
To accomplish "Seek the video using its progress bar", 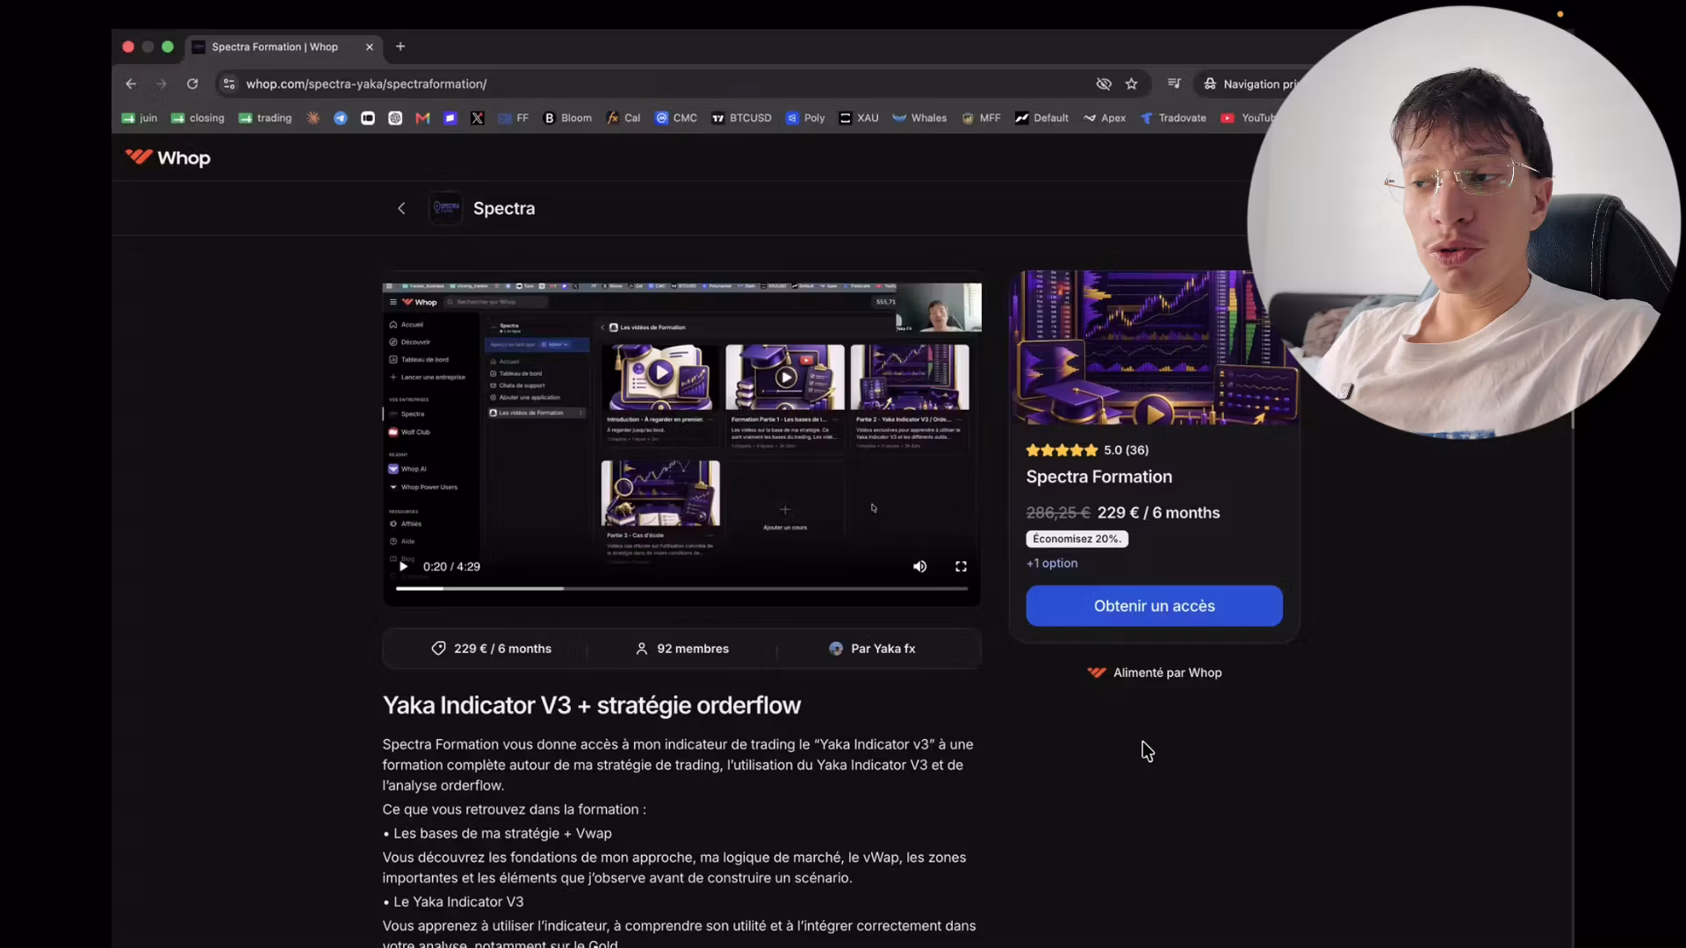I will [x=681, y=588].
